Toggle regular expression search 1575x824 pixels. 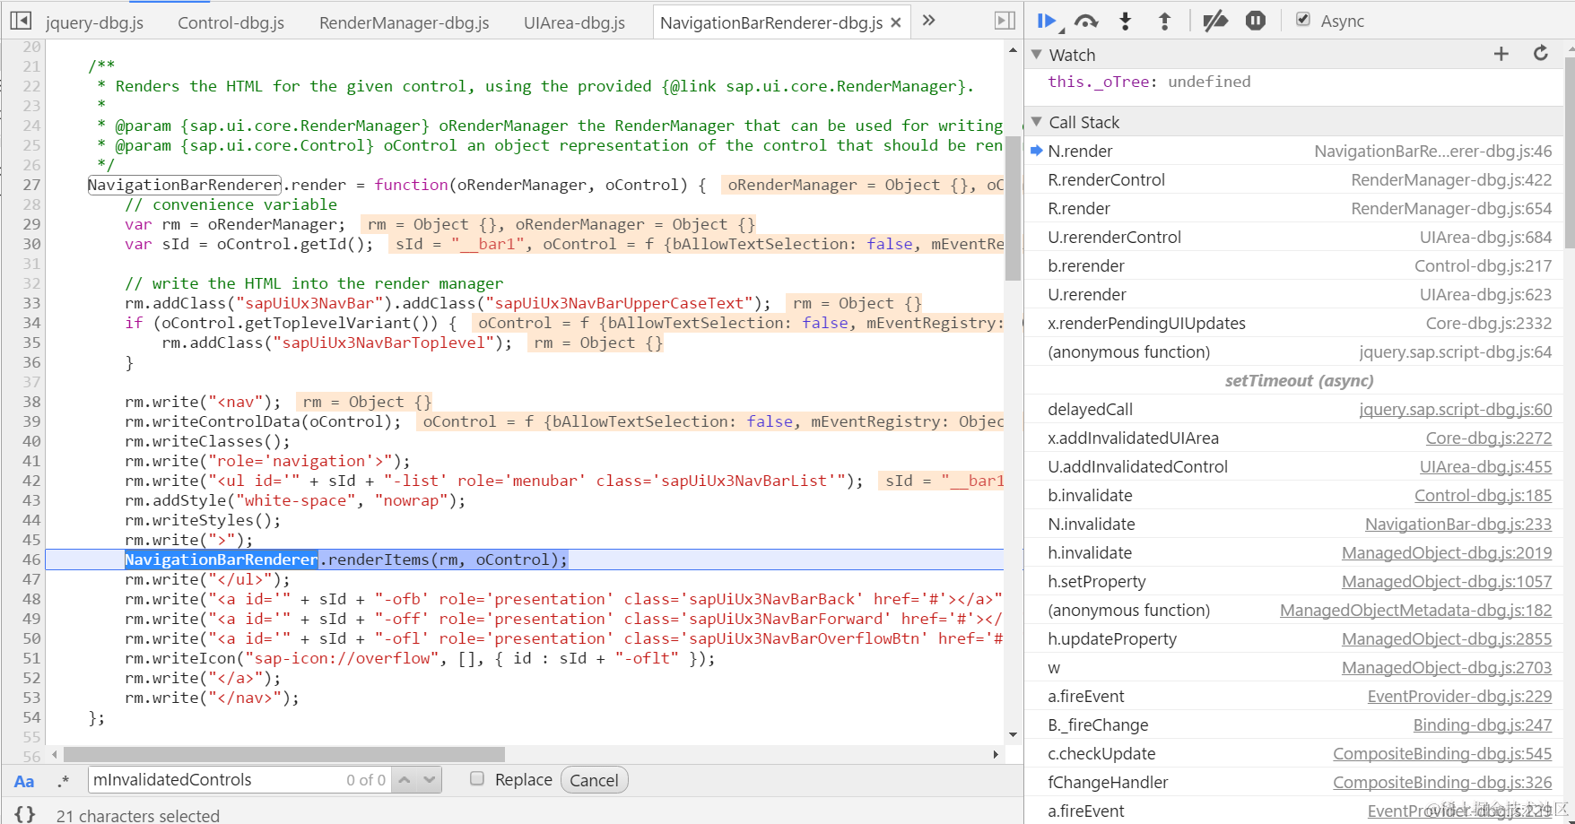pyautogui.click(x=64, y=781)
